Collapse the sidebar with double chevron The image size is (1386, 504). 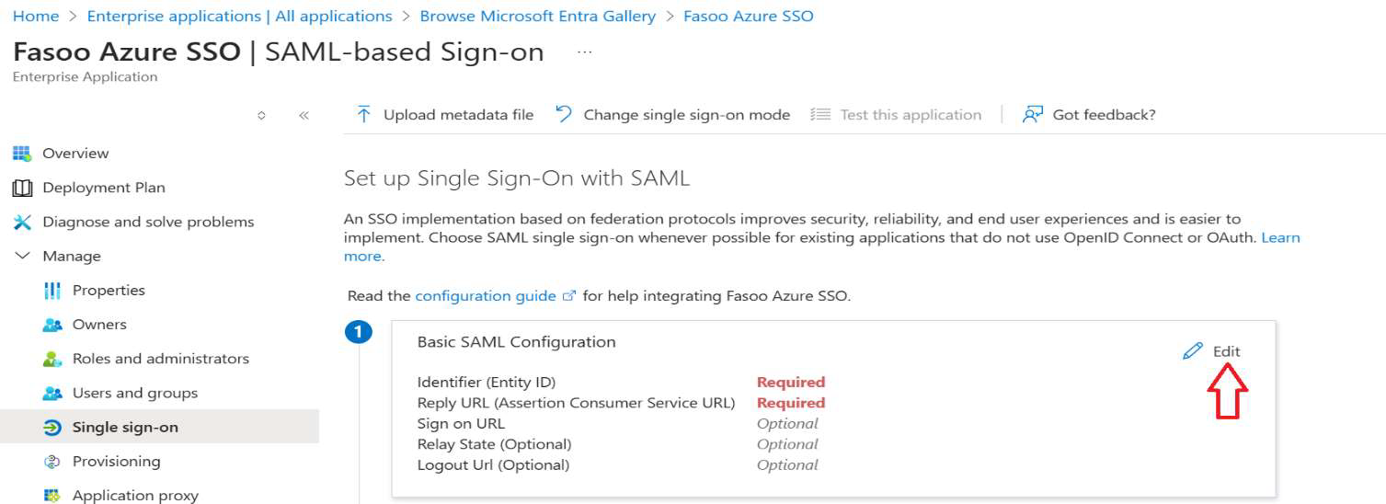click(304, 116)
